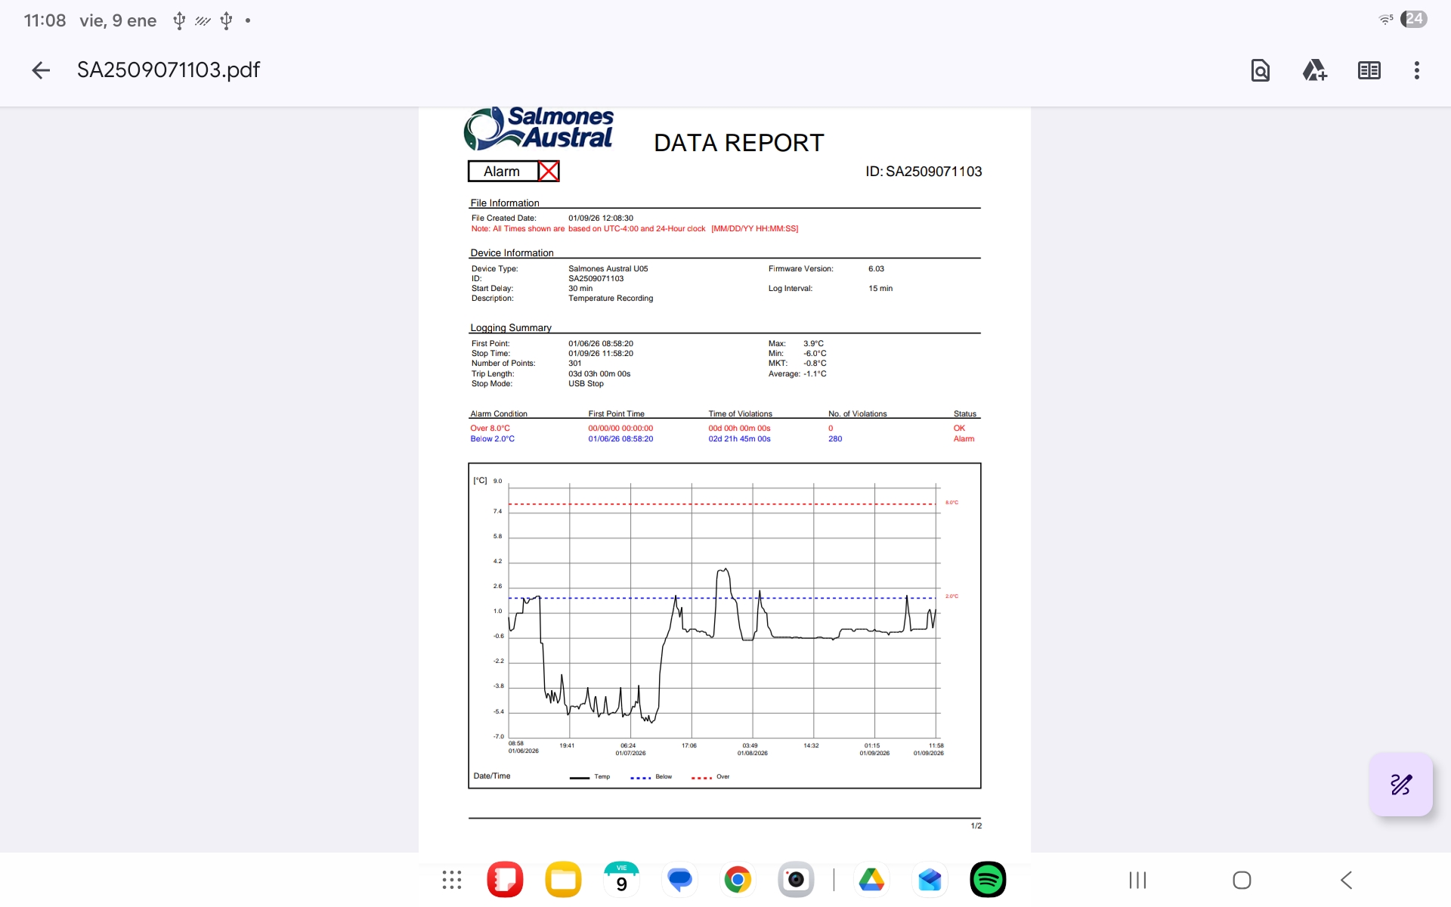Open Google Chrome from the taskbar
This screenshot has width=1451, height=907.
point(738,880)
